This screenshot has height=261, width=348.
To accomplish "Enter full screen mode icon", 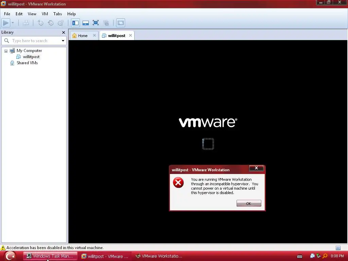I will (x=95, y=23).
